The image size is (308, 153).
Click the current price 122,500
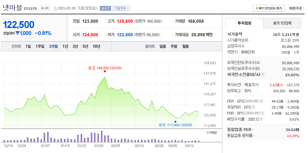(x=19, y=25)
